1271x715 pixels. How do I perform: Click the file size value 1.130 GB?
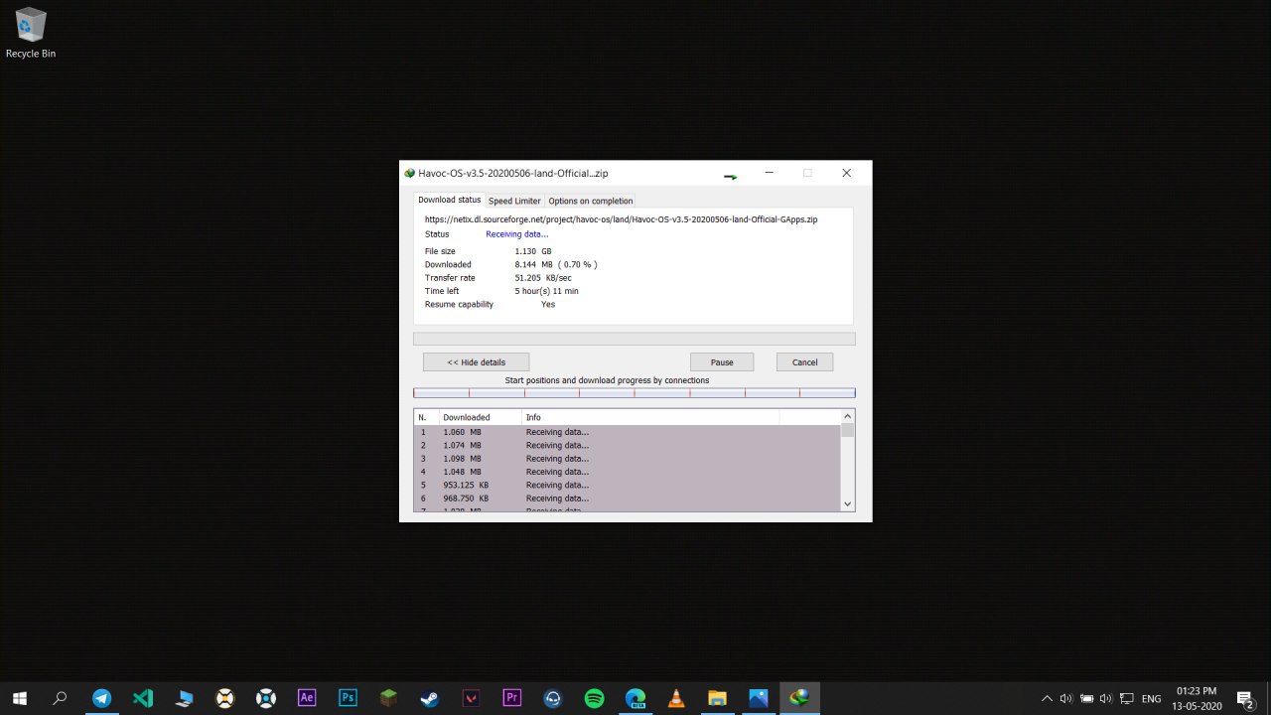pyautogui.click(x=532, y=251)
